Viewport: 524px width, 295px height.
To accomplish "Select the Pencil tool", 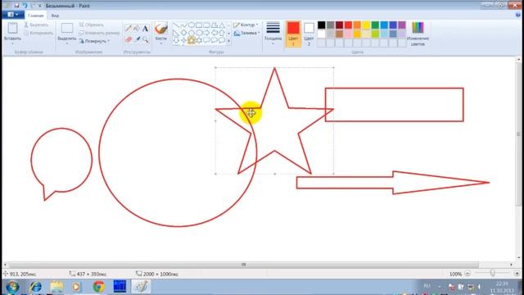I will (x=128, y=29).
